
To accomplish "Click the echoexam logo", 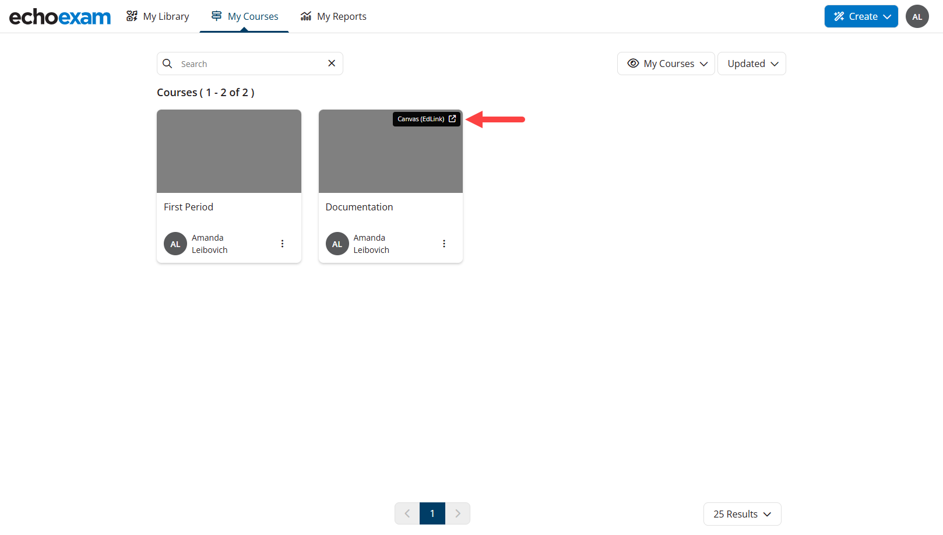I will click(x=59, y=17).
